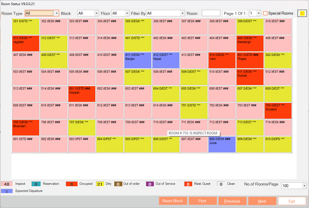
Task: Select occupied room 311 Jagdish
Action: point(26,43)
